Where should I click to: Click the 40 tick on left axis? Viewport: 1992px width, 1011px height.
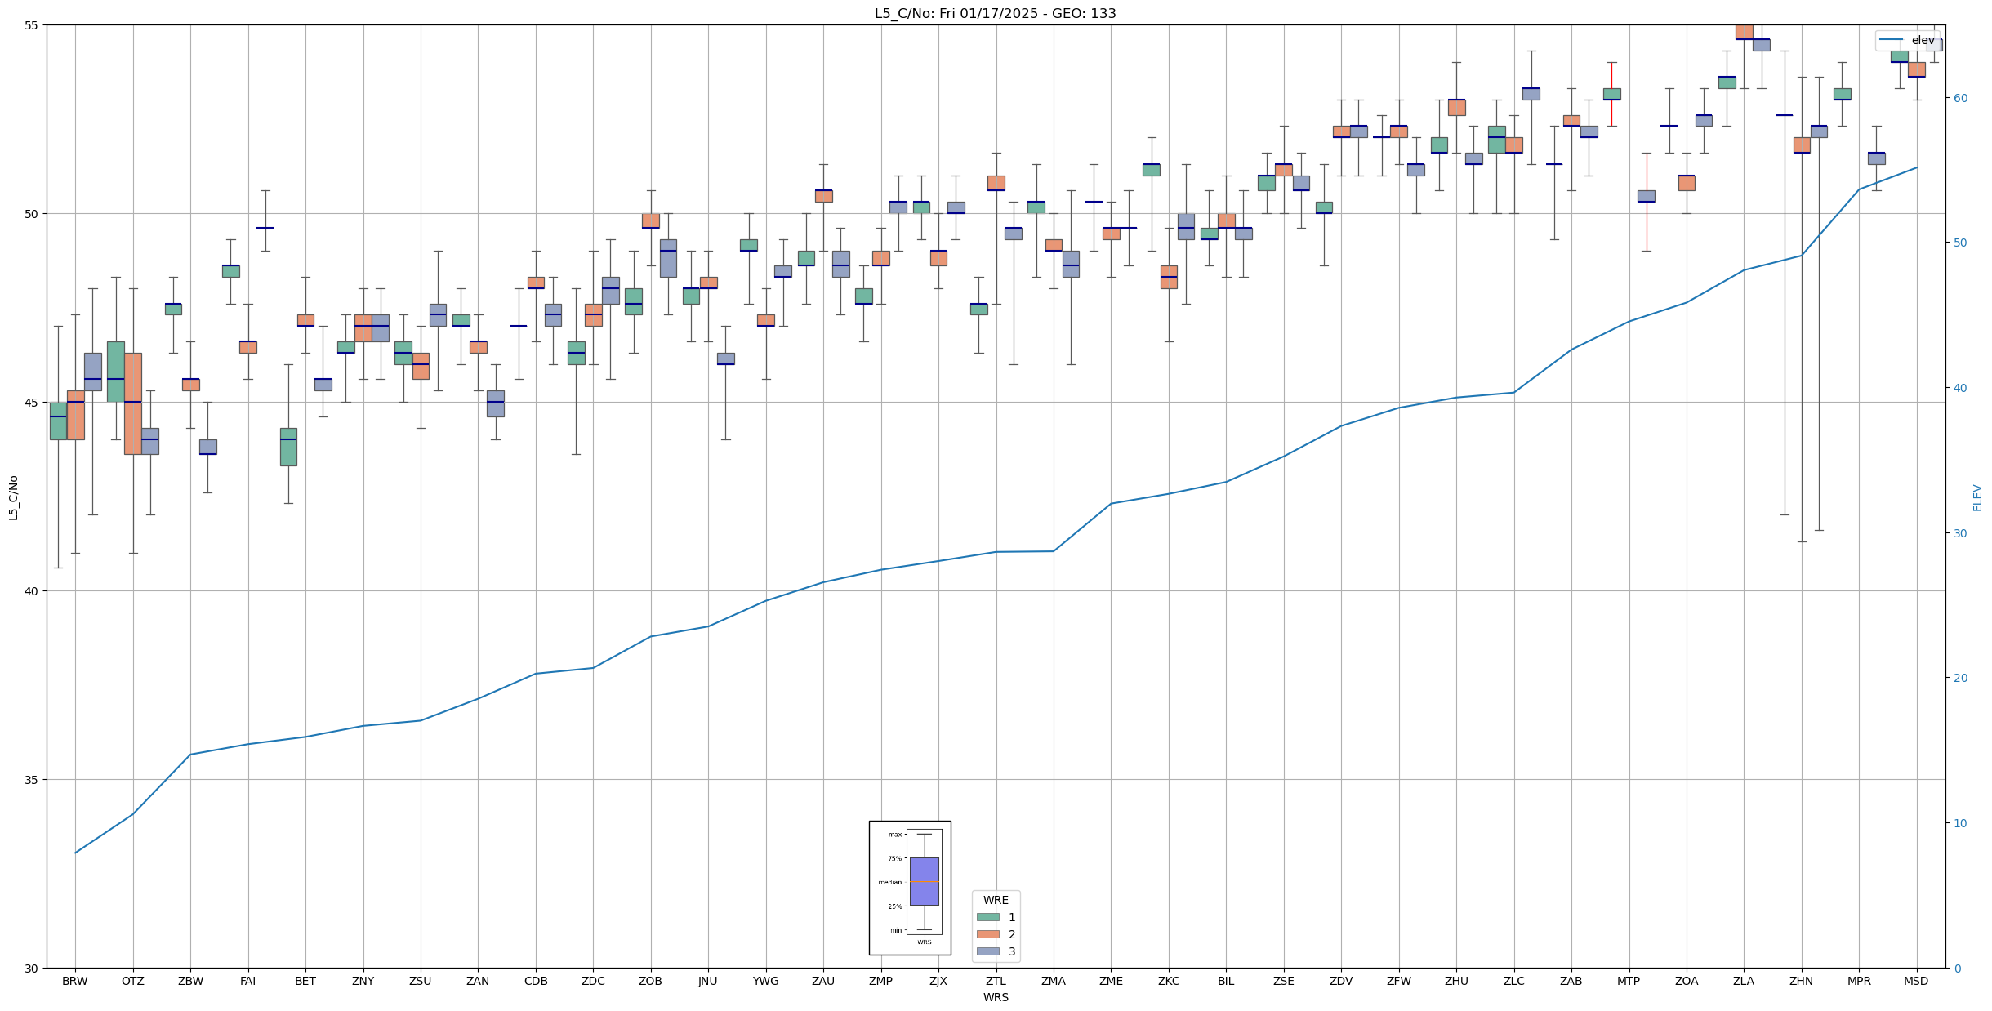point(32,591)
